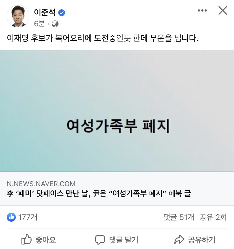This screenshot has width=234, height=249.
Task: Open the 여성가족부 폐지 link preview image
Action: click(117, 111)
